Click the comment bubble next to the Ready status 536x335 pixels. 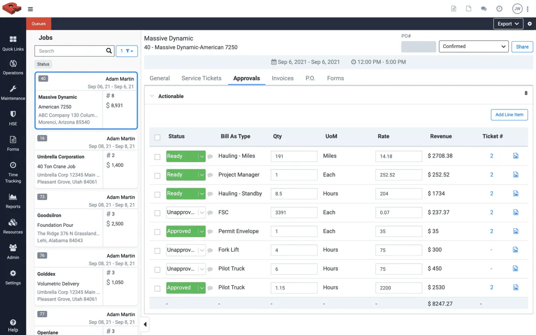coord(210,156)
